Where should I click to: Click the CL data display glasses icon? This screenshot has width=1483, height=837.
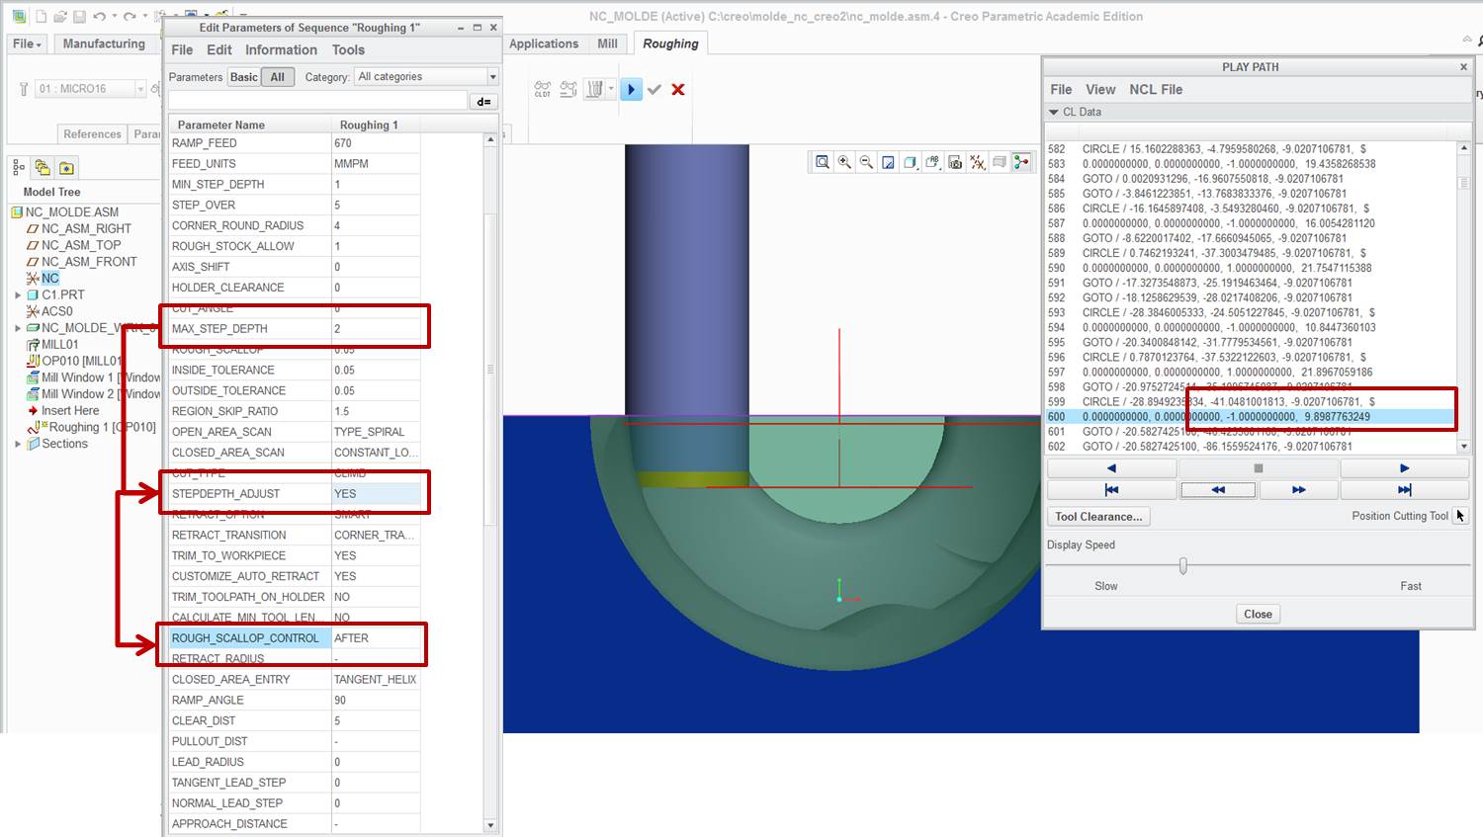pyautogui.click(x=543, y=89)
